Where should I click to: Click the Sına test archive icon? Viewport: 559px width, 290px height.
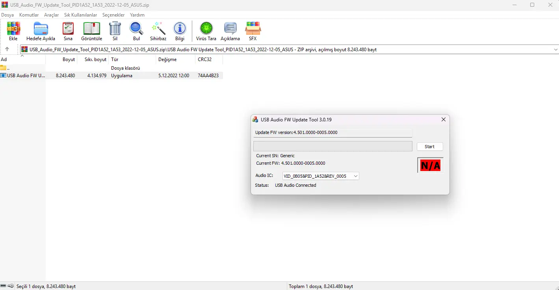pos(68,29)
